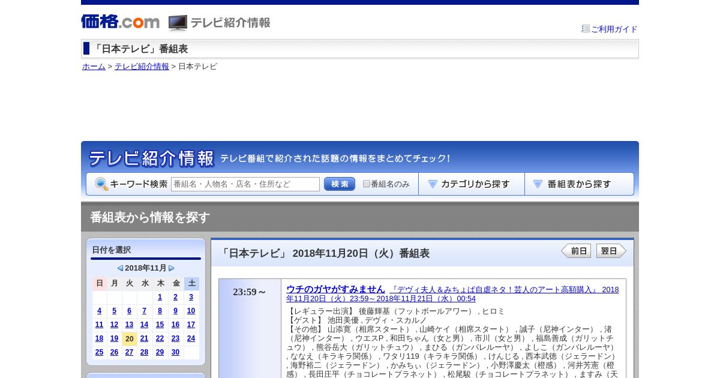This screenshot has width=720, height=378.
Task: Click the 番組表から情報を探す section heading
Action: pos(150,217)
